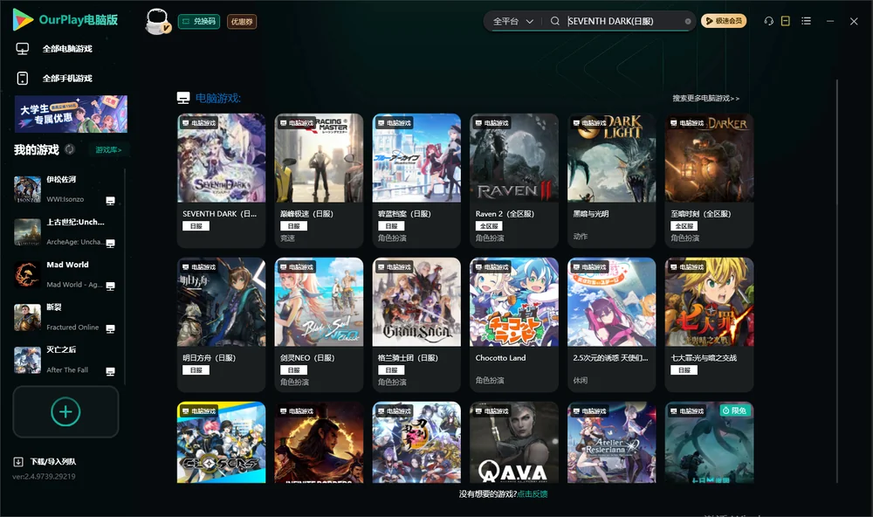
Task: Open the 明日方舟 (日服) card
Action: (x=222, y=325)
